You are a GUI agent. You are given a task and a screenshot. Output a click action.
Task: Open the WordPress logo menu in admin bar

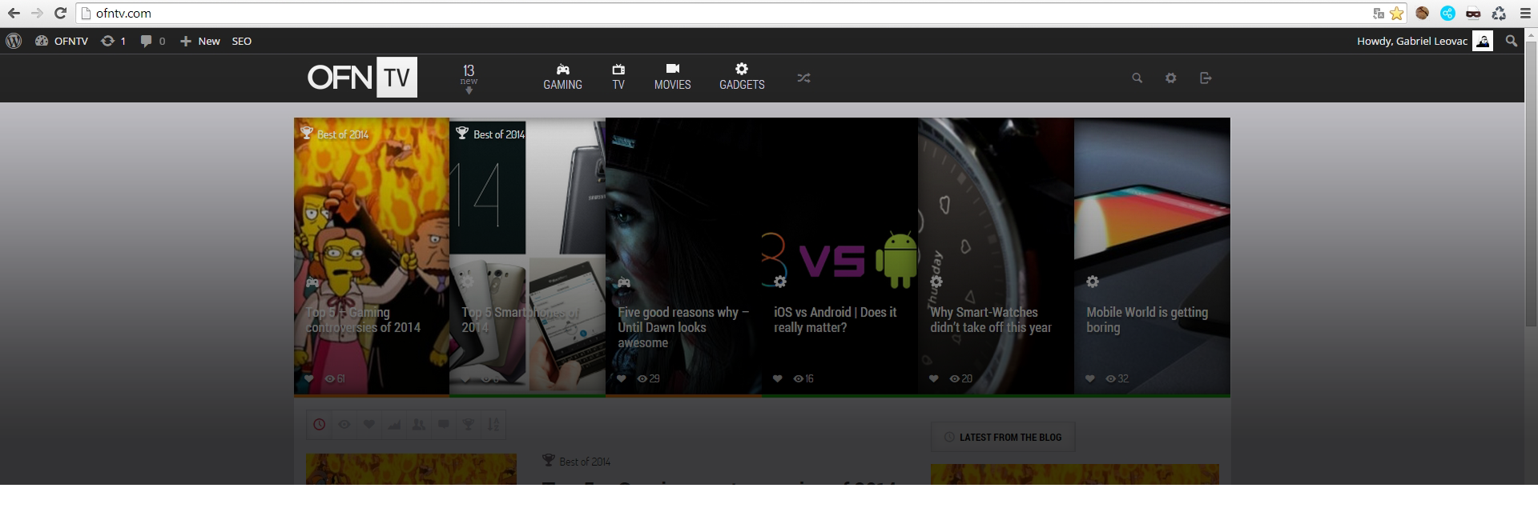tap(14, 41)
